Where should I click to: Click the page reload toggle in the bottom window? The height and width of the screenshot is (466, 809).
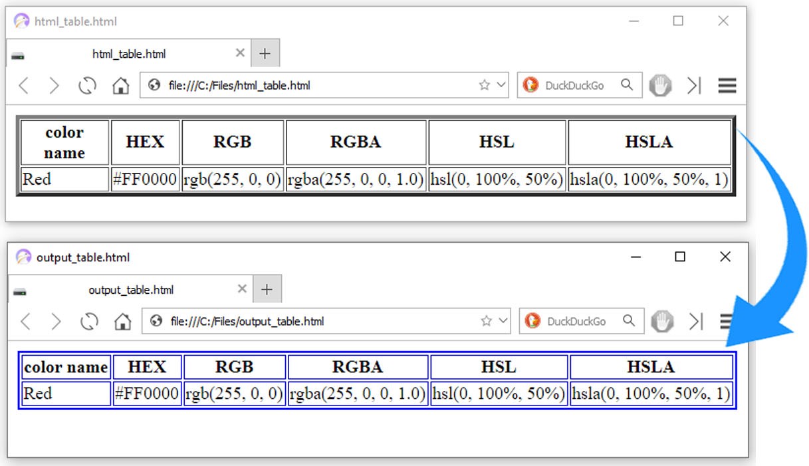pyautogui.click(x=89, y=321)
